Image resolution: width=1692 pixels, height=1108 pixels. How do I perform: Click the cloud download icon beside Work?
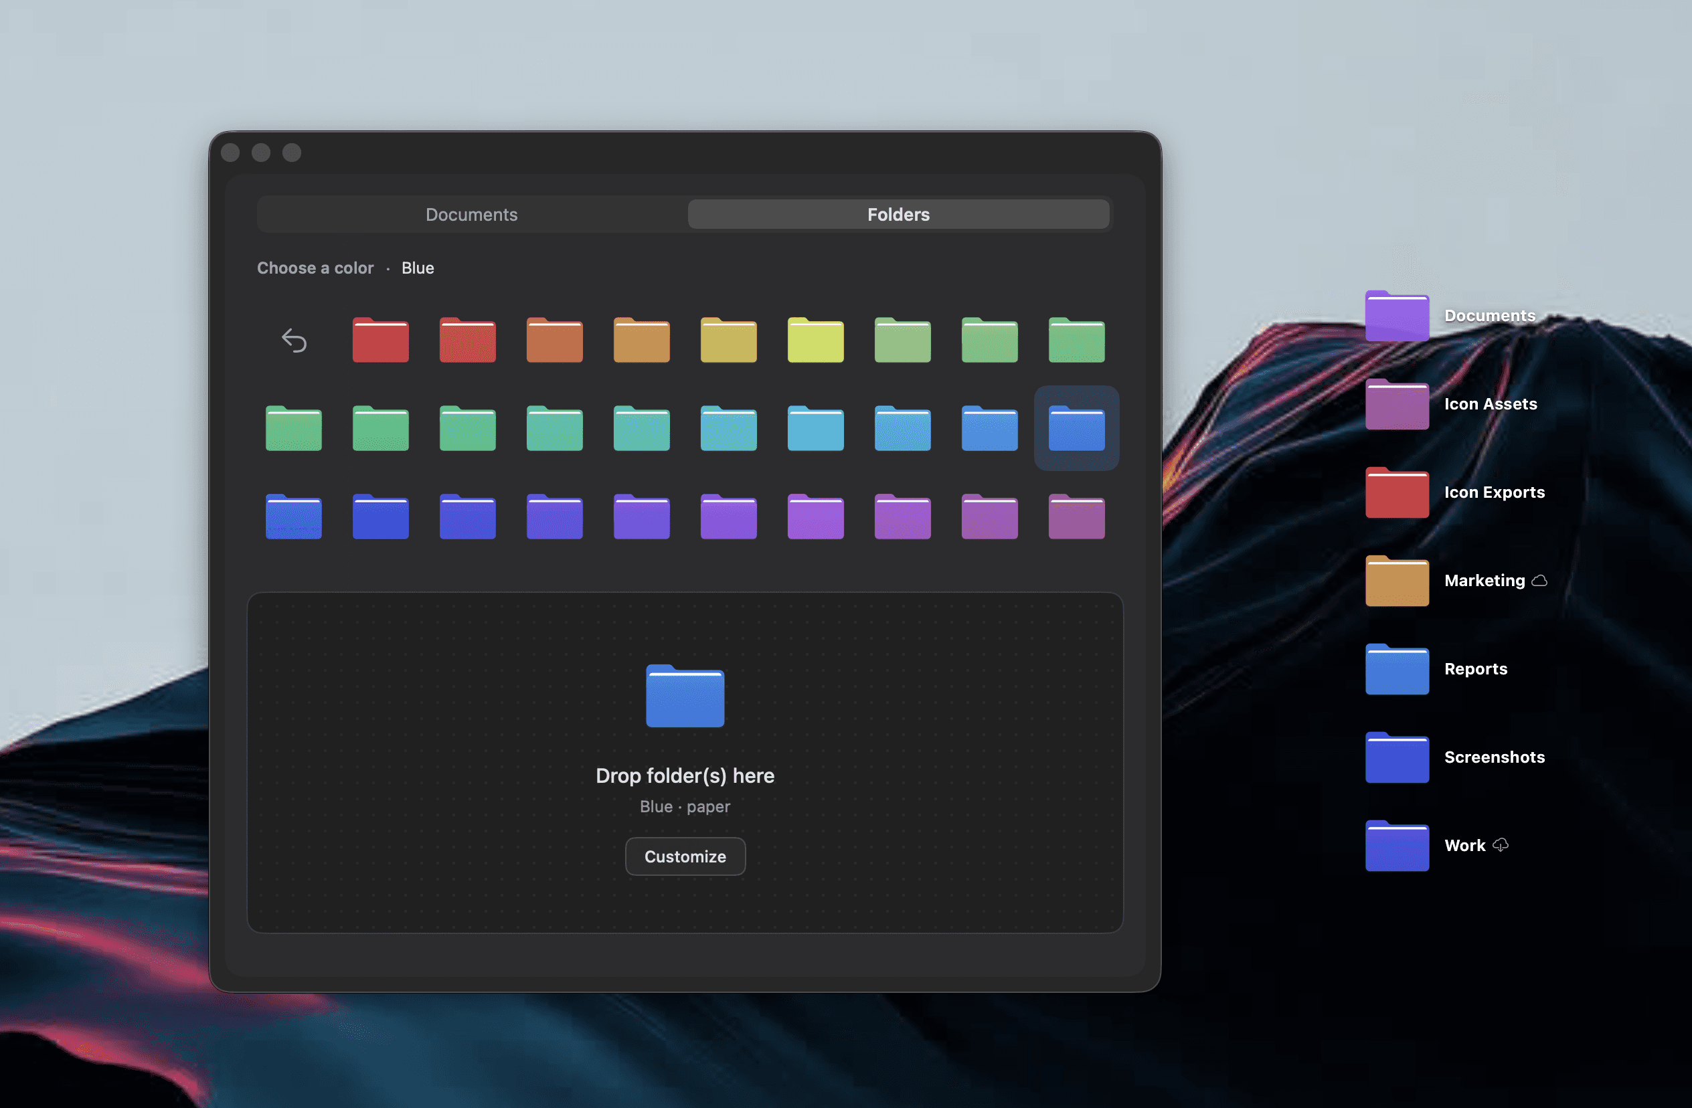pos(1500,845)
